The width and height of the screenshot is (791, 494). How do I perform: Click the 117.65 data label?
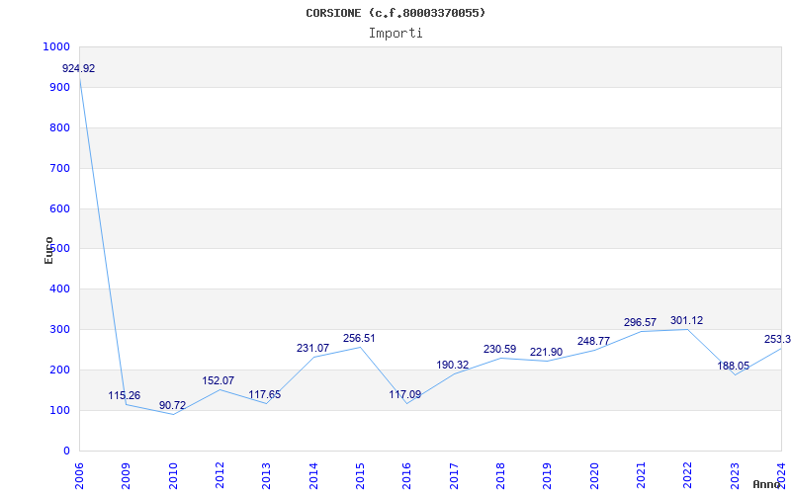264,394
